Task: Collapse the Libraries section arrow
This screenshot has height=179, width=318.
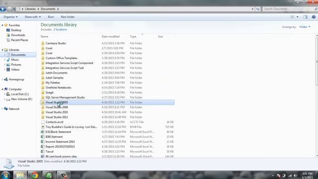Action: [x=2, y=50]
